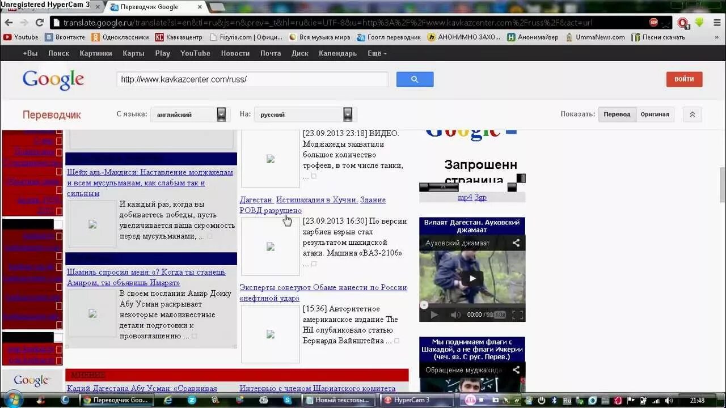Mute the video with the speaker icon
This screenshot has height=408, width=726.
tap(455, 314)
